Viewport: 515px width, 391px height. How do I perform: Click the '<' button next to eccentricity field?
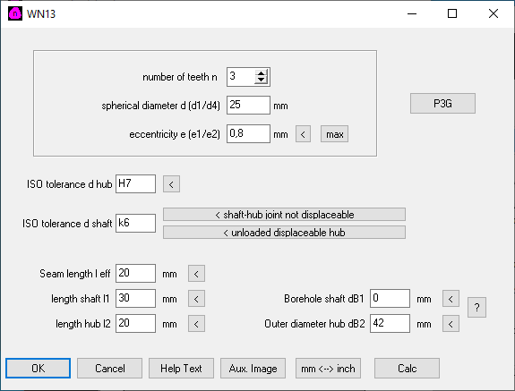[303, 134]
